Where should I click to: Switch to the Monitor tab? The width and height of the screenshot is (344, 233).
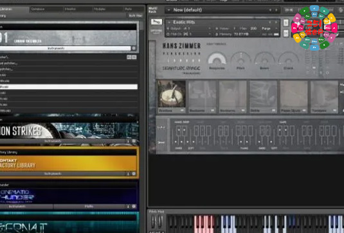pos(78,9)
